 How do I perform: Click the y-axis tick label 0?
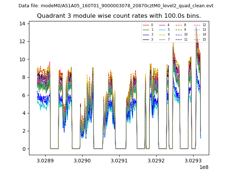point(24,149)
